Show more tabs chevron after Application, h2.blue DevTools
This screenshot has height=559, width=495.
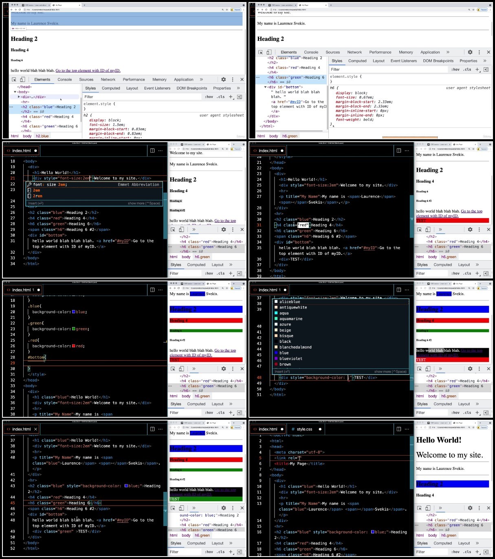point(201,79)
